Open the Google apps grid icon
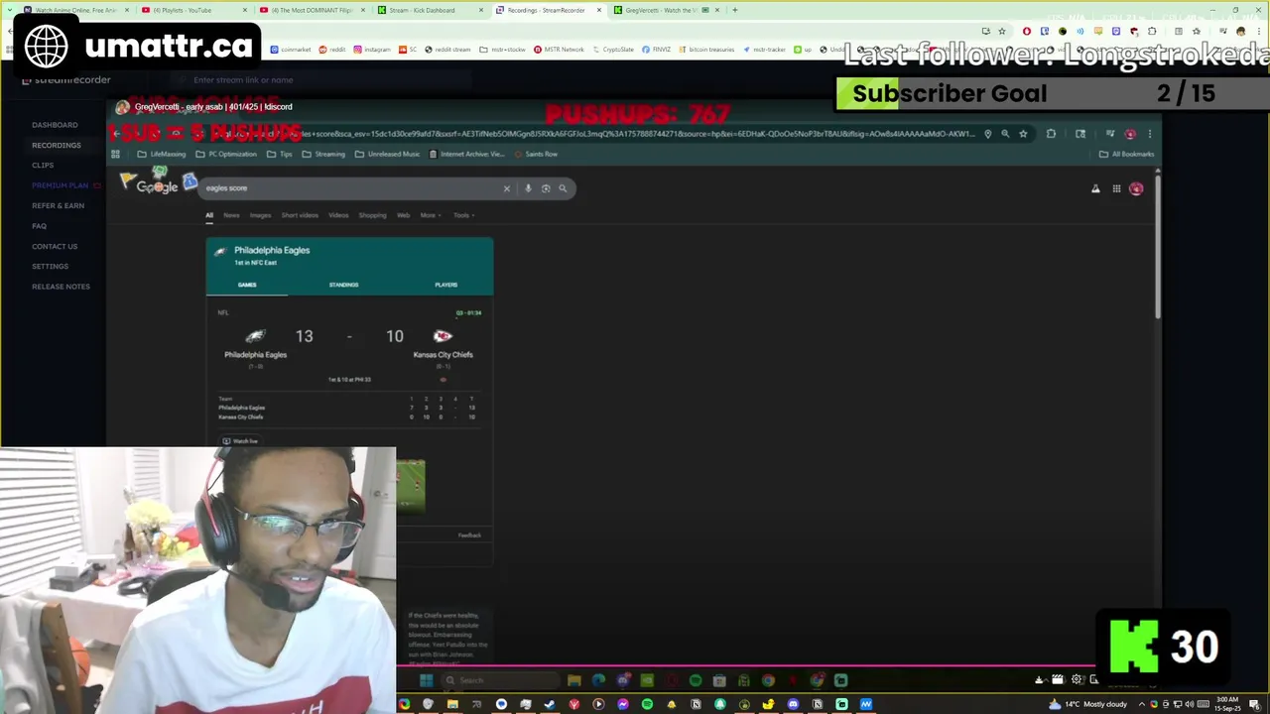This screenshot has height=714, width=1270. pyautogui.click(x=1116, y=188)
